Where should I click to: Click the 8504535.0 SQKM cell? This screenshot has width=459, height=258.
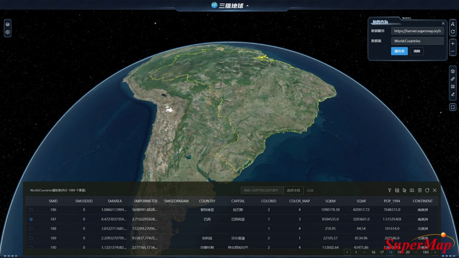(x=330, y=219)
